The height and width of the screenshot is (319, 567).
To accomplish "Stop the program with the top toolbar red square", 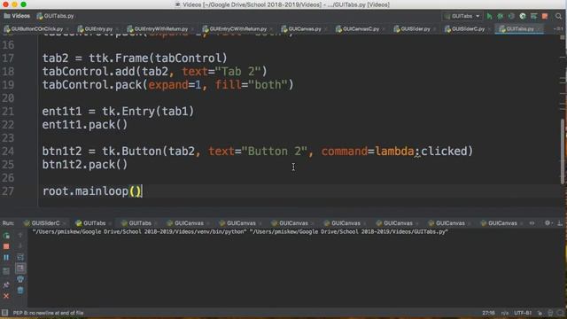I will pos(545,16).
